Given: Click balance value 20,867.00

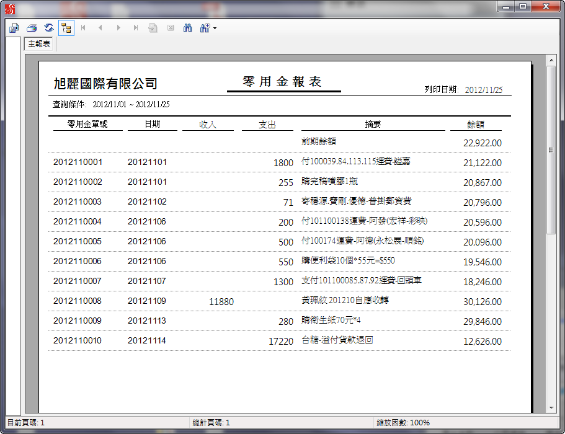Looking at the screenshot, I should [x=483, y=183].
